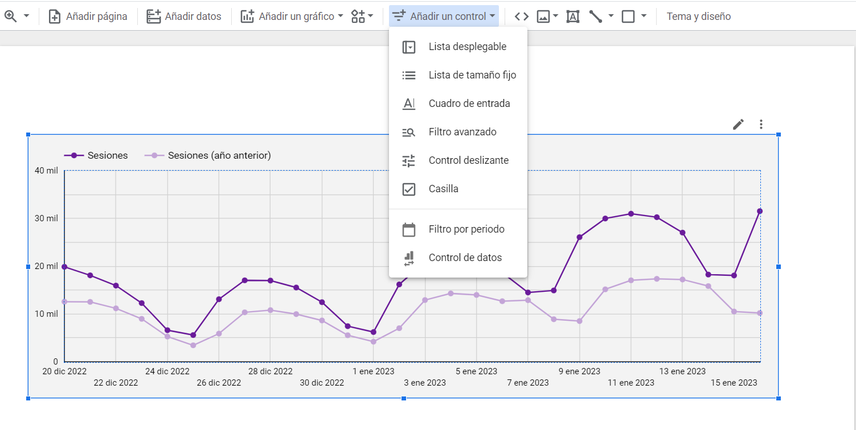
Task: Choose Casilla checkbox control from menu
Action: [443, 189]
